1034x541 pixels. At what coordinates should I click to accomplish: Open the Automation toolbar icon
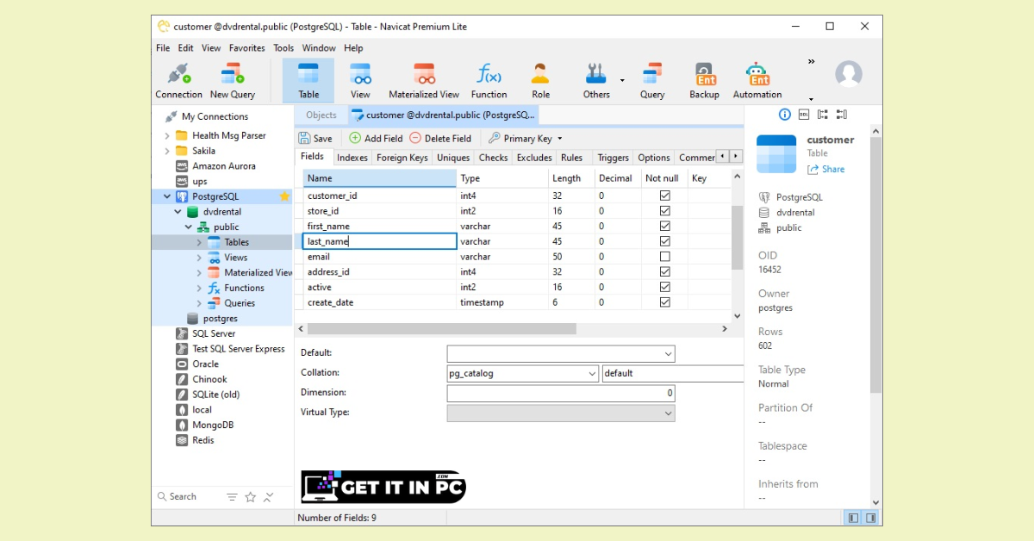pyautogui.click(x=757, y=81)
